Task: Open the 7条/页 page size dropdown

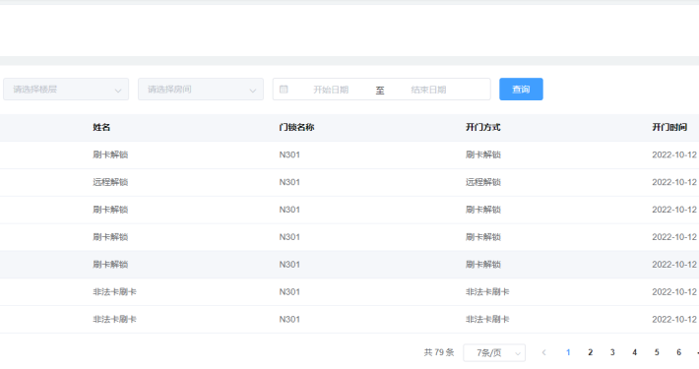Action: (x=494, y=352)
